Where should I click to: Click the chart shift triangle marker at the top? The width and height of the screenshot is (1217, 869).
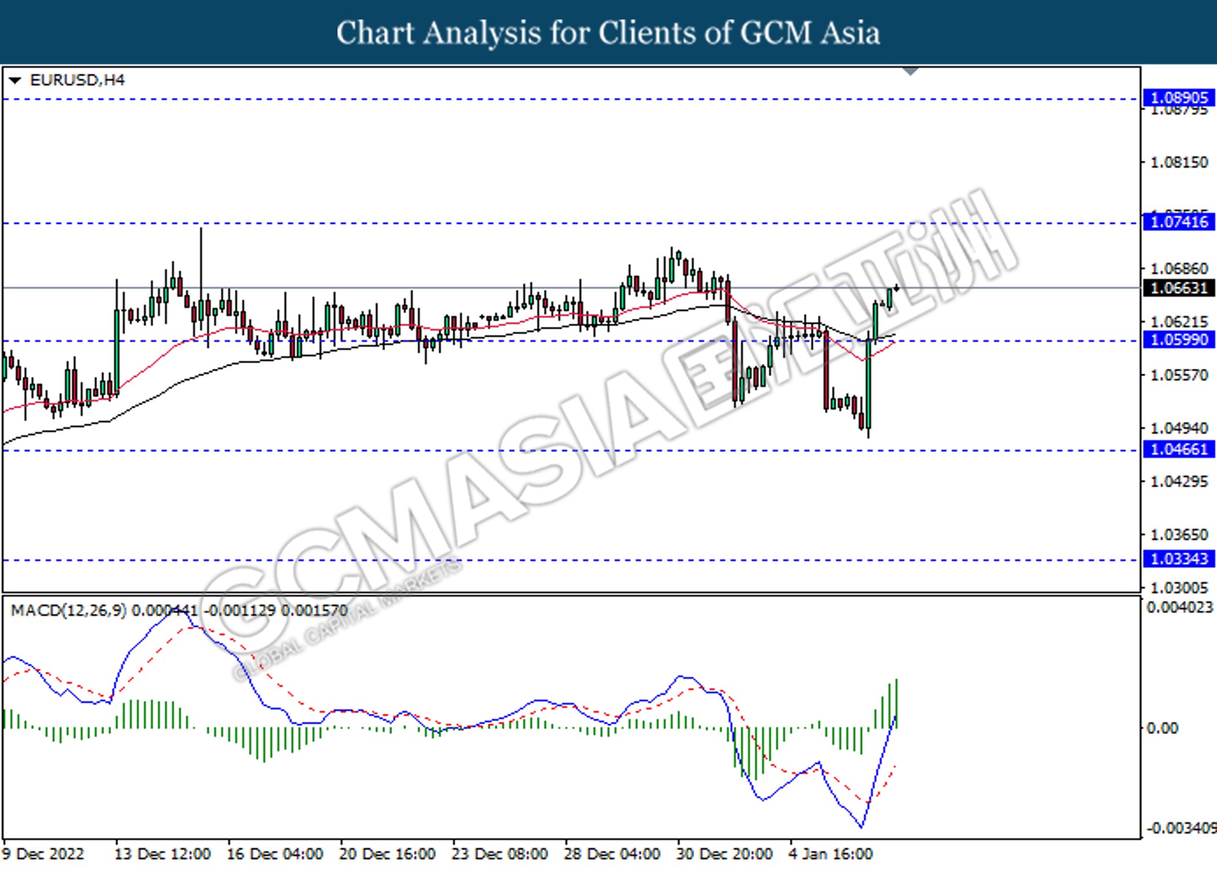(x=910, y=72)
